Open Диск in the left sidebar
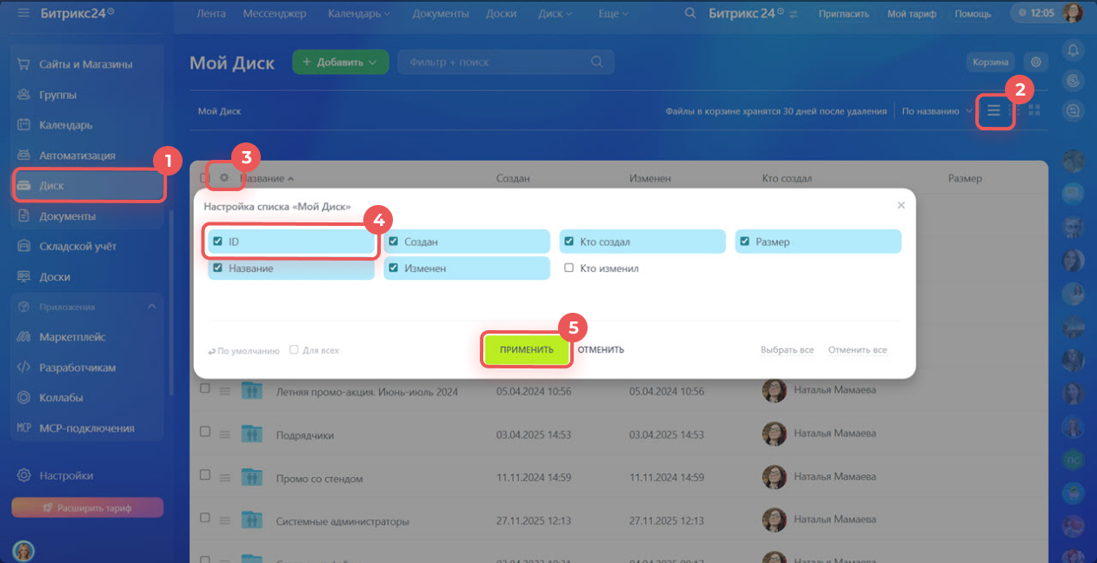This screenshot has height=563, width=1097. [52, 186]
